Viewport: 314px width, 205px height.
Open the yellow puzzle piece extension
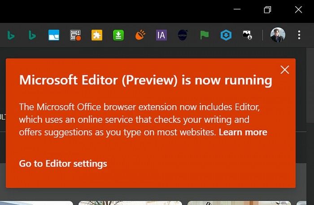point(97,35)
